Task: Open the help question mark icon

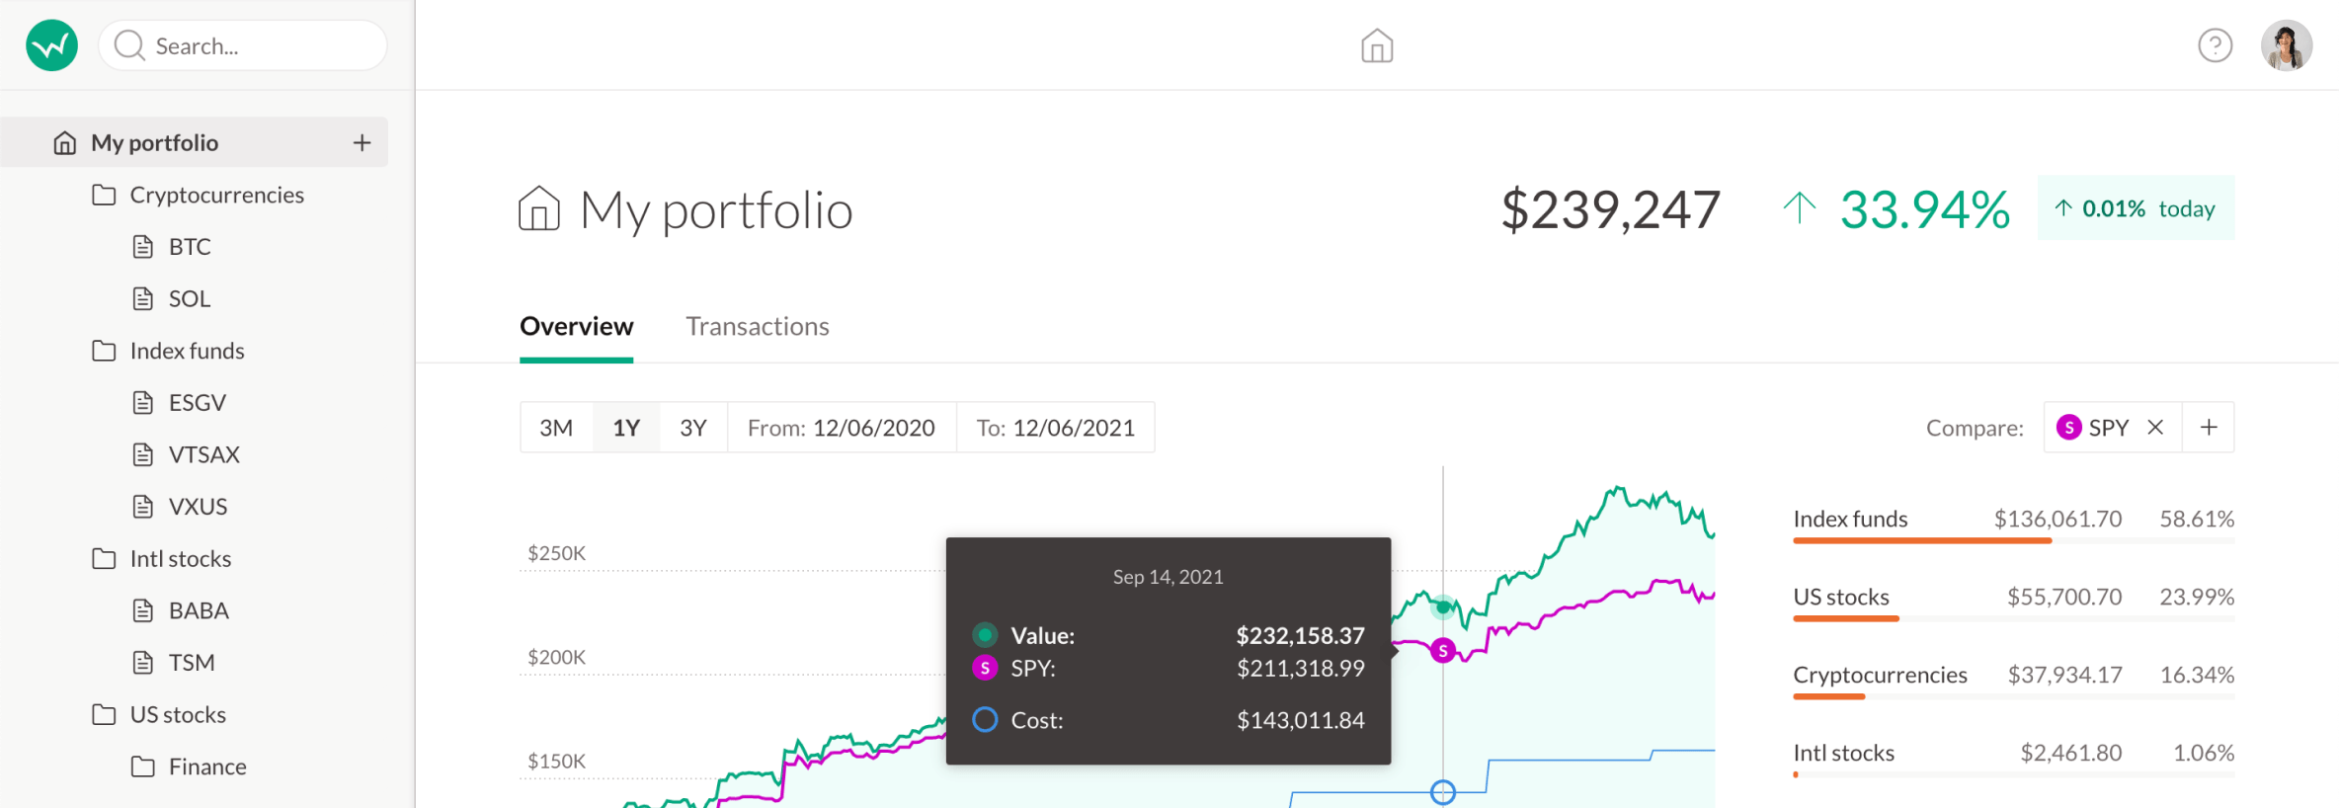Action: pos(2216,45)
